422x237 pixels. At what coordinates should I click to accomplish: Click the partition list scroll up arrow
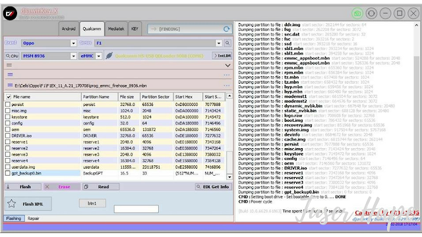[x=229, y=96]
